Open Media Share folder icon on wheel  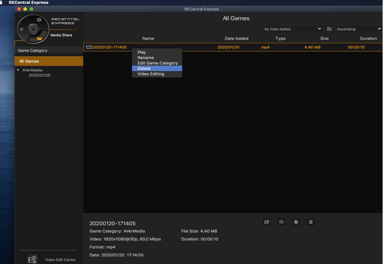click(x=39, y=38)
